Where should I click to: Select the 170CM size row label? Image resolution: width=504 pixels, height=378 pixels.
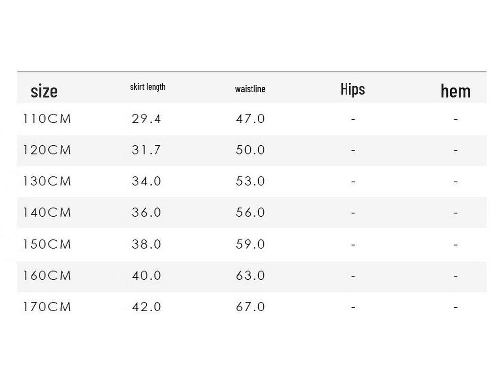[47, 307]
